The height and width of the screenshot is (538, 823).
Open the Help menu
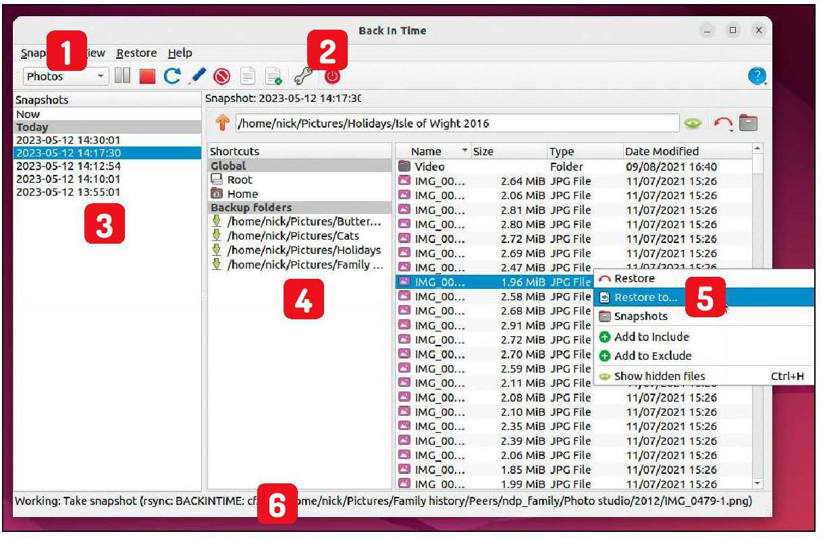180,53
